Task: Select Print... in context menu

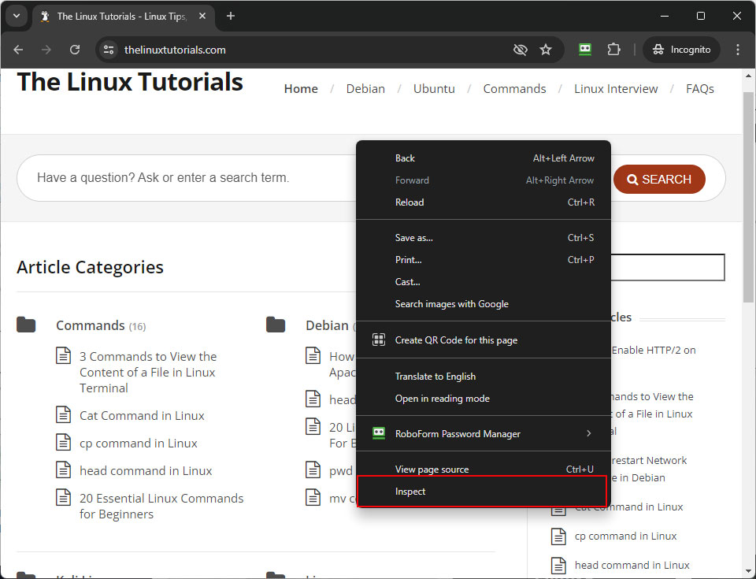Action: point(484,260)
